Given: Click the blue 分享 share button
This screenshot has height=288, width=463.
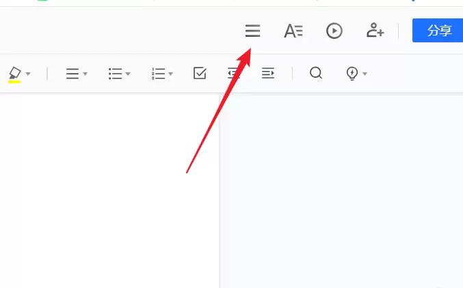Looking at the screenshot, I should pyautogui.click(x=438, y=30).
